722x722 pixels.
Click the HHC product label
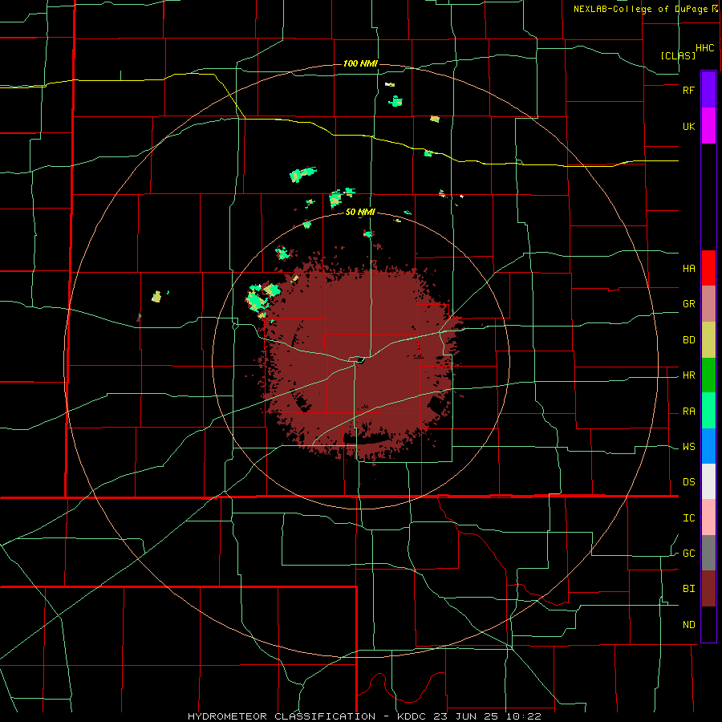(x=705, y=48)
